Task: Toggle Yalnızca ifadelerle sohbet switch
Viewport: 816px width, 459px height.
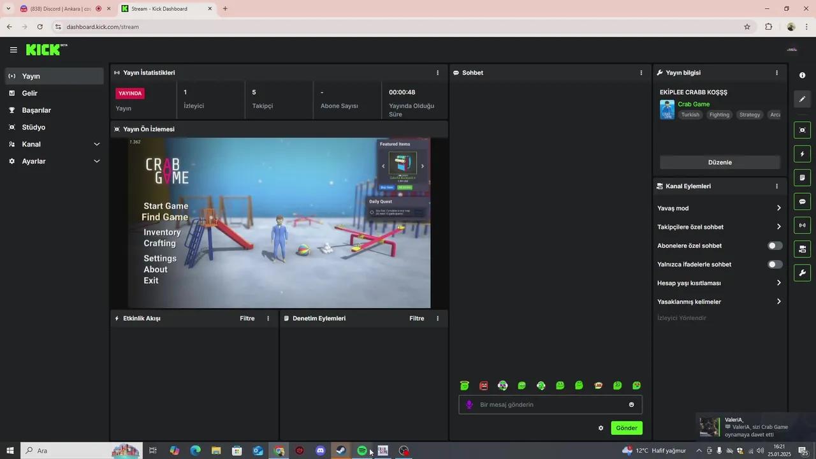Action: tap(775, 265)
